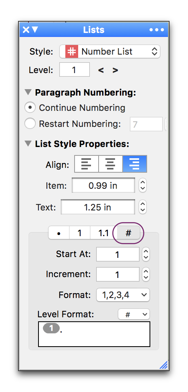Collapse the List Style Properties section
This screenshot has width=188, height=392.
tap(28, 144)
